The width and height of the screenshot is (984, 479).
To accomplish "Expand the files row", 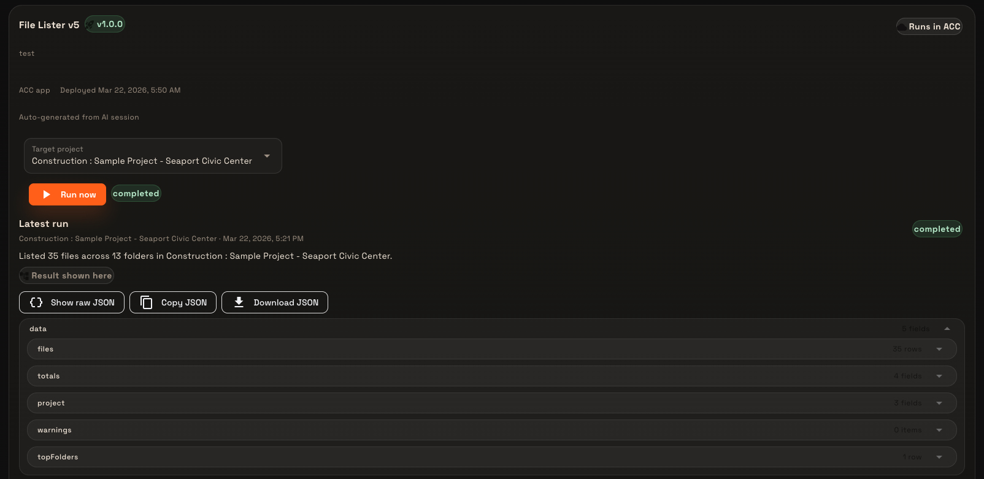I will click(x=491, y=349).
